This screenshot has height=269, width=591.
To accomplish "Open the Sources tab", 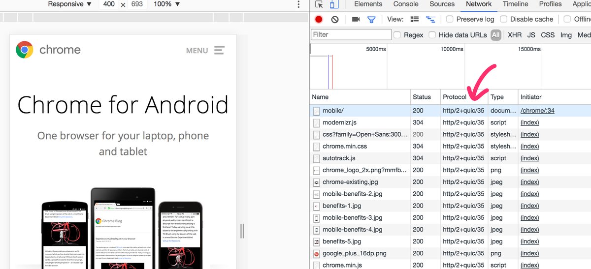I will click(442, 4).
